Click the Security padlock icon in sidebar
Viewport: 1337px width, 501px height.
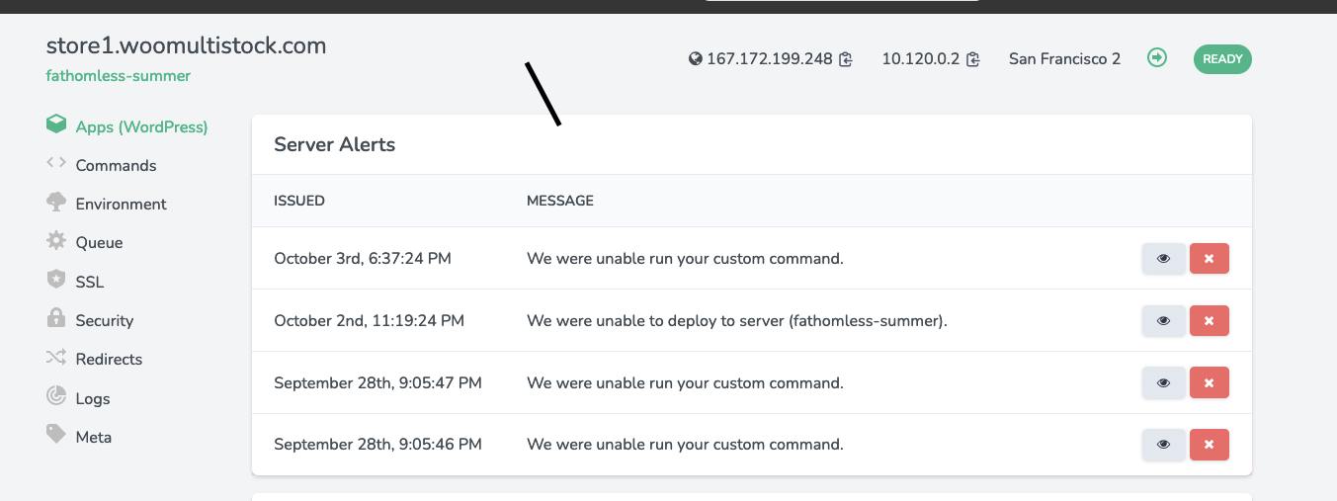pos(56,319)
